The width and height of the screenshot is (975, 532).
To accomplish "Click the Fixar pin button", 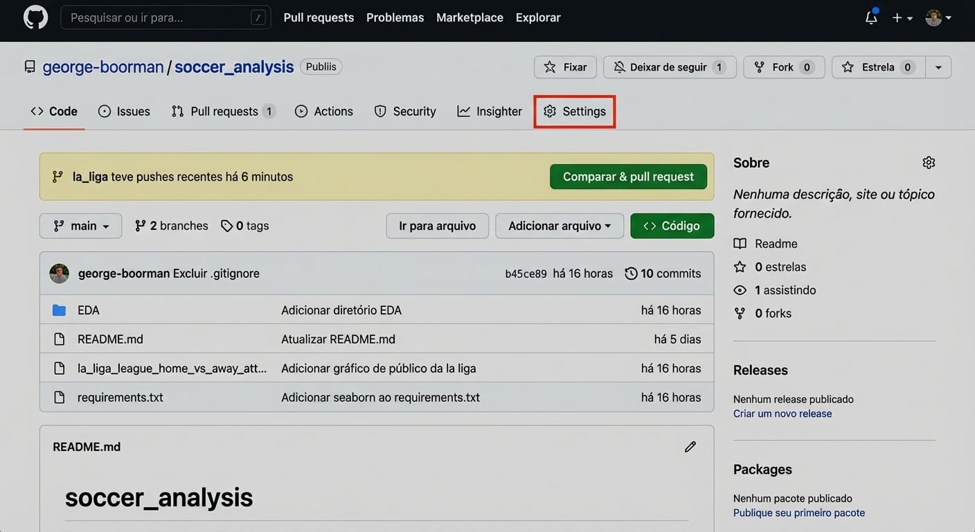I will point(566,67).
